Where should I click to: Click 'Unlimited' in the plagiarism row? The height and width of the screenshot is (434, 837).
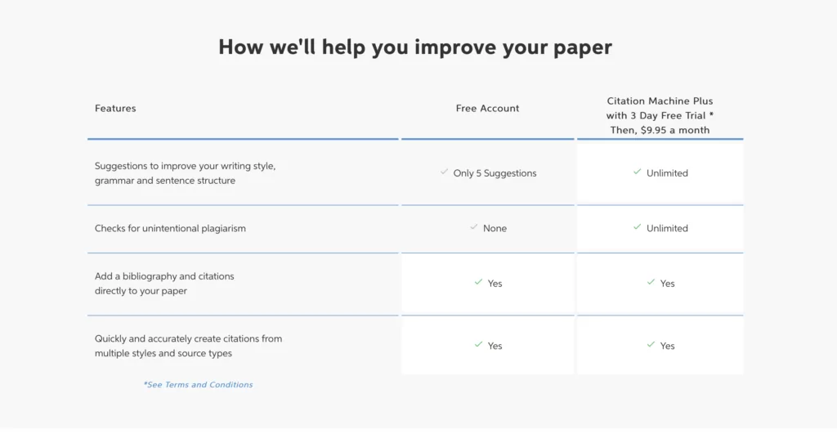tap(667, 228)
